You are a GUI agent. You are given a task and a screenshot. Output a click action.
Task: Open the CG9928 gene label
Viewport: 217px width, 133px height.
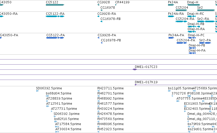(x=104, y=2)
